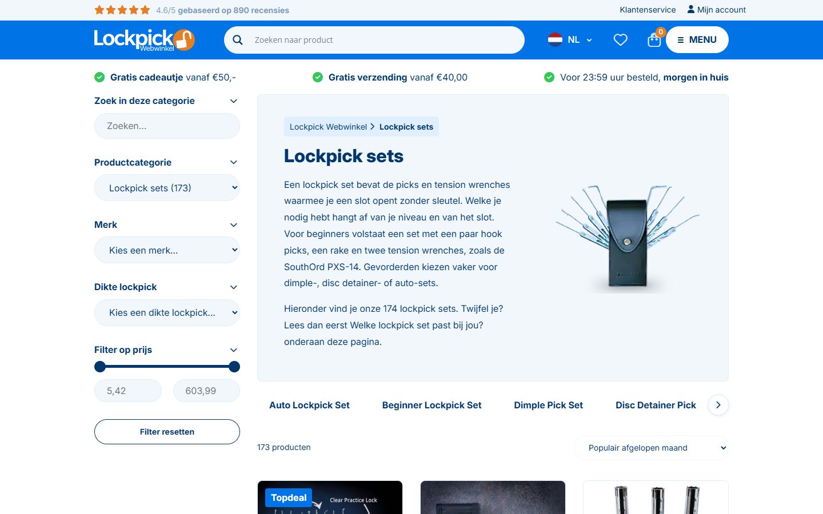Click the Lockpick sets page heading
This screenshot has width=823, height=514.
[x=343, y=156]
